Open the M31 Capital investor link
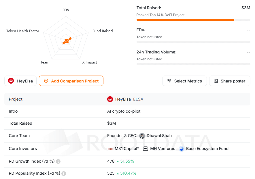The height and width of the screenshot is (179, 255). coord(127,149)
